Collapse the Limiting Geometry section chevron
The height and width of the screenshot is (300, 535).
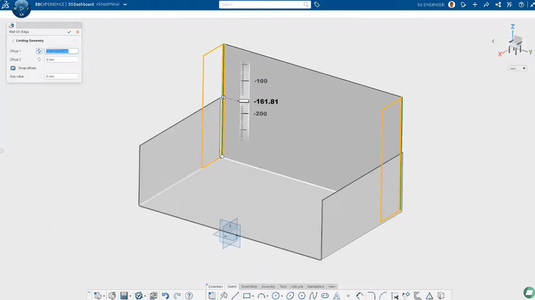click(x=13, y=40)
